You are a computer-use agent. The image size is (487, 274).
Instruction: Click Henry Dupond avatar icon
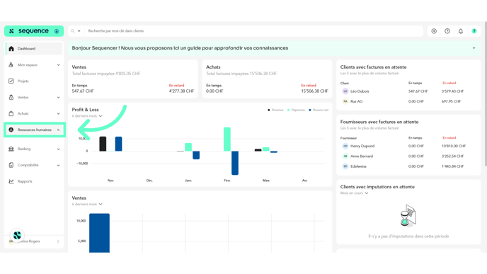coord(345,146)
